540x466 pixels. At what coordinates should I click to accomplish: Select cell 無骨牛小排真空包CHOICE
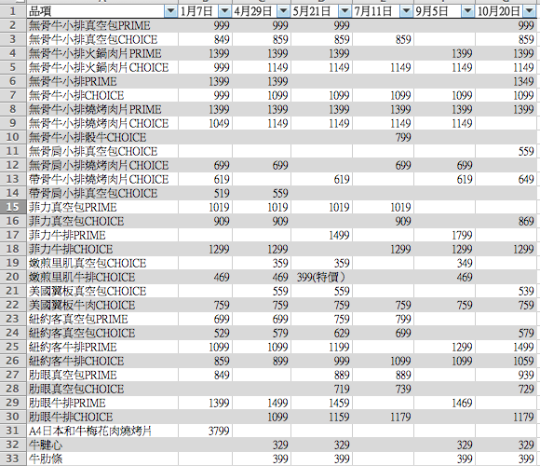pos(102,40)
